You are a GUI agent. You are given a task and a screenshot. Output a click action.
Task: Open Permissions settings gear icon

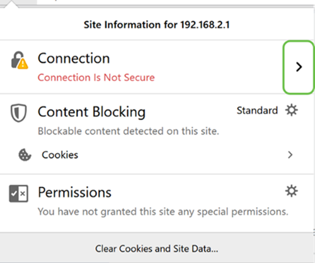pos(292,191)
